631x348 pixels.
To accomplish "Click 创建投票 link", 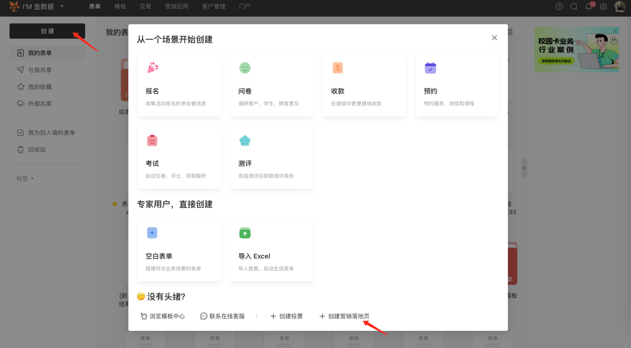I will click(x=286, y=316).
